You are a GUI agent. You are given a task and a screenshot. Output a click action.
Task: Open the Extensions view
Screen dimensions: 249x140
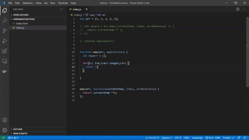pos(5,51)
